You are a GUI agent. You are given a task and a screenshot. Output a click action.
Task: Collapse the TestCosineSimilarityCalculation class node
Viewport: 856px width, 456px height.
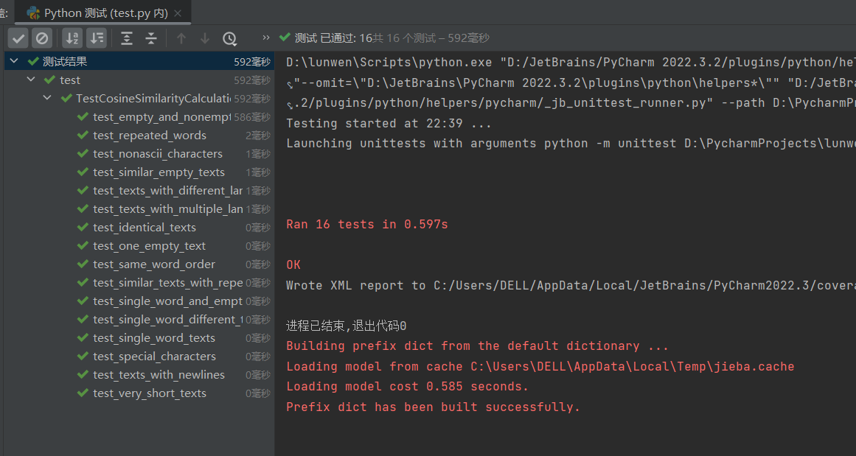click(x=46, y=98)
